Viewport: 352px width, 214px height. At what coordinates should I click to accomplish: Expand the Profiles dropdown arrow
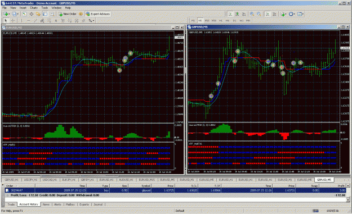17,14
